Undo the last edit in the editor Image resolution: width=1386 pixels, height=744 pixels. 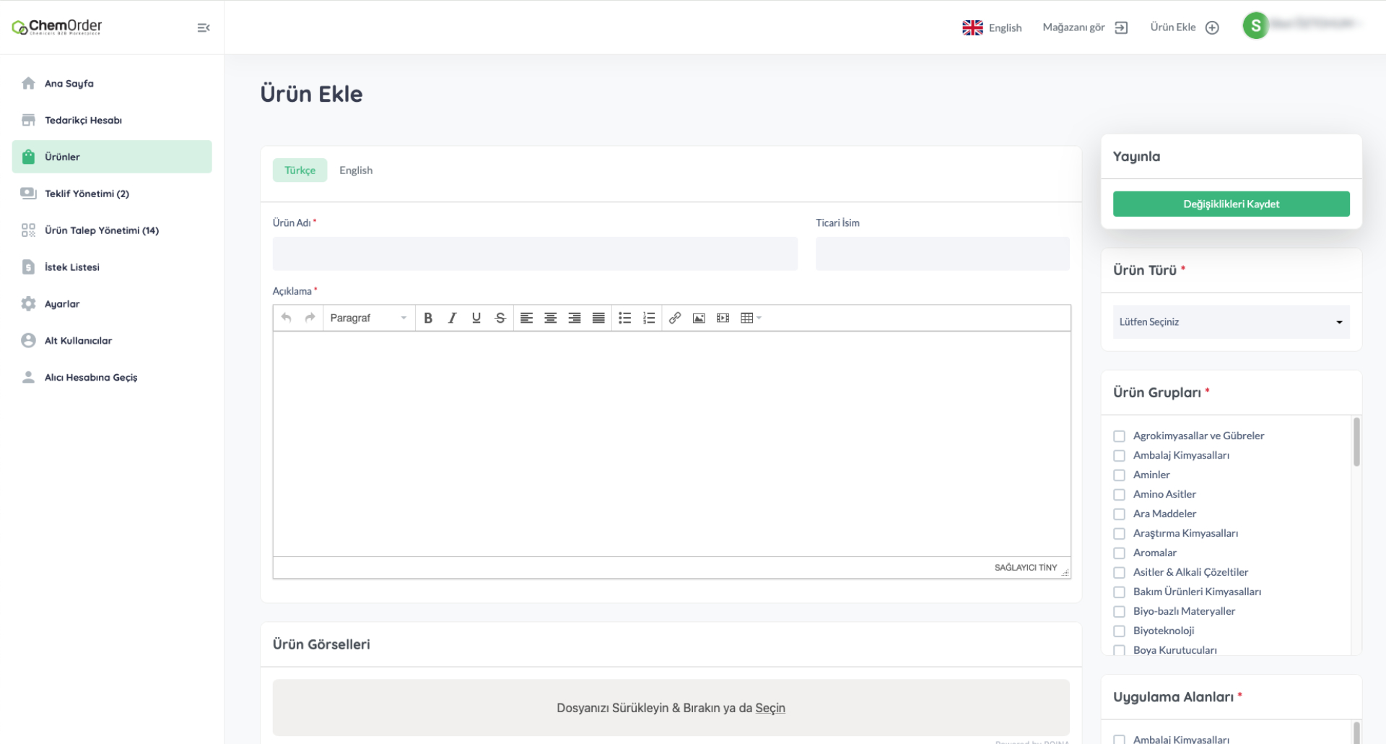pos(287,318)
